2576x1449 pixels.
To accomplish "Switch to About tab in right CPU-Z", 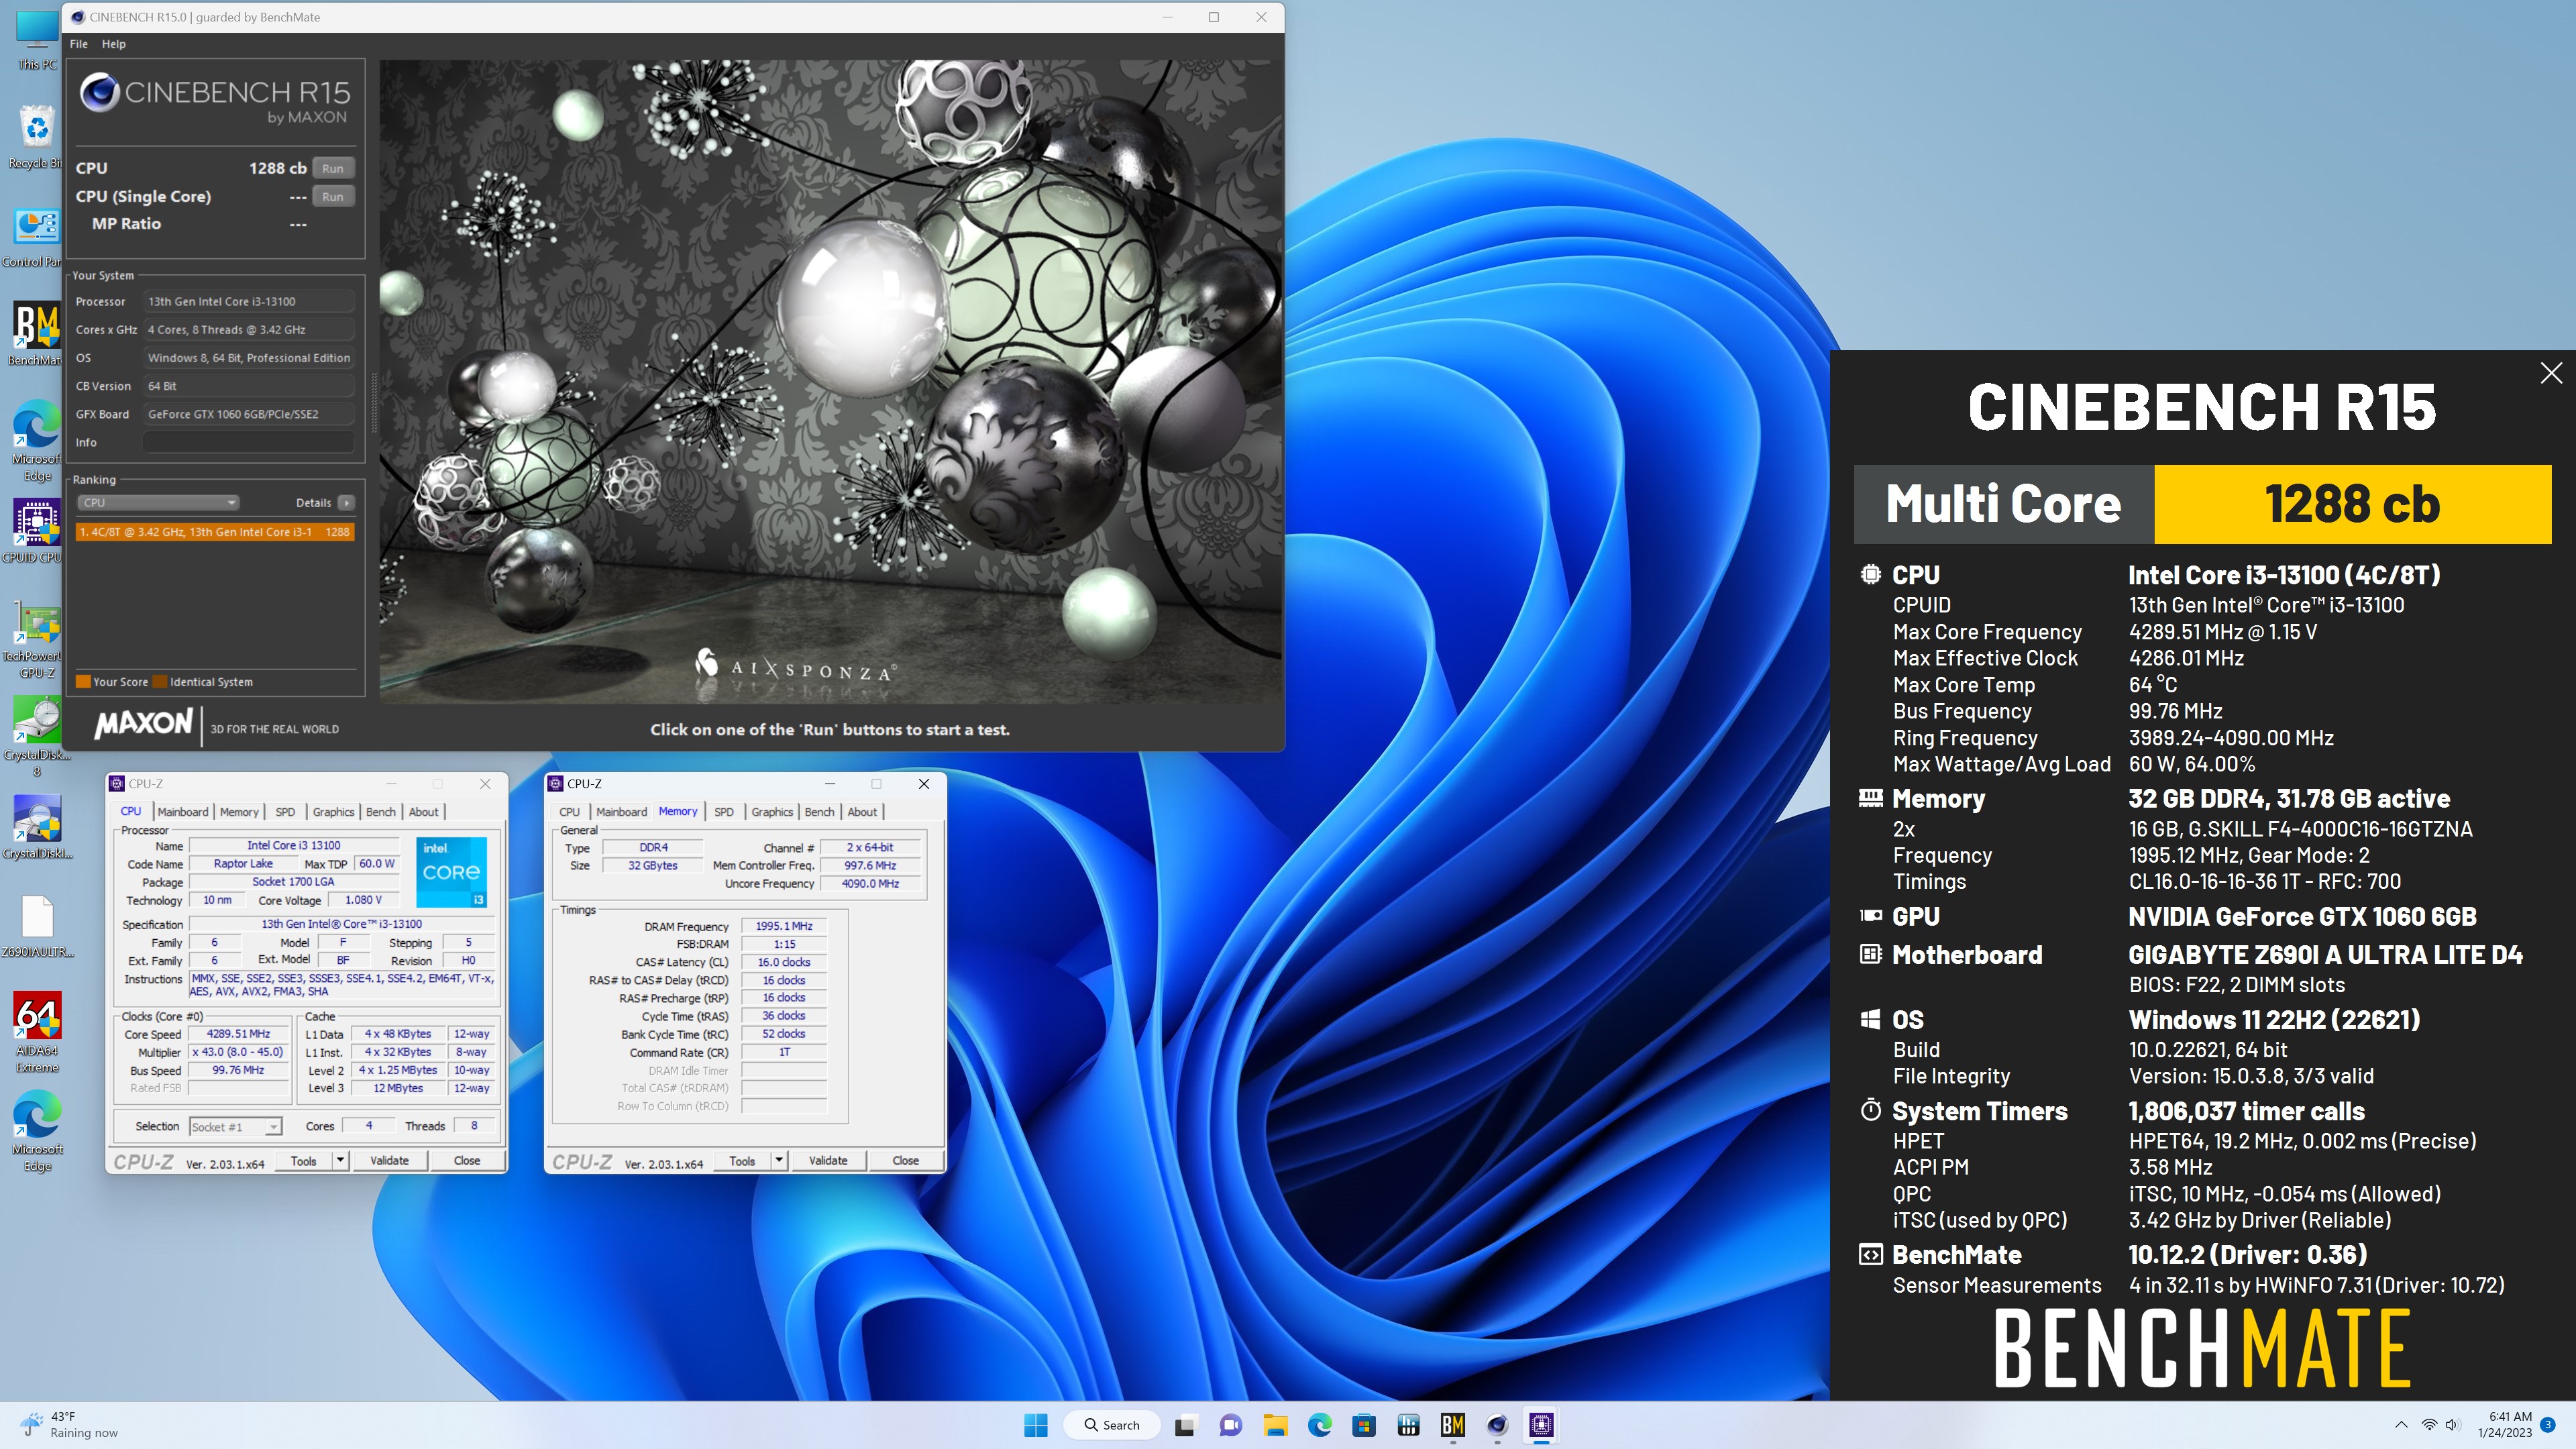I will click(862, 812).
